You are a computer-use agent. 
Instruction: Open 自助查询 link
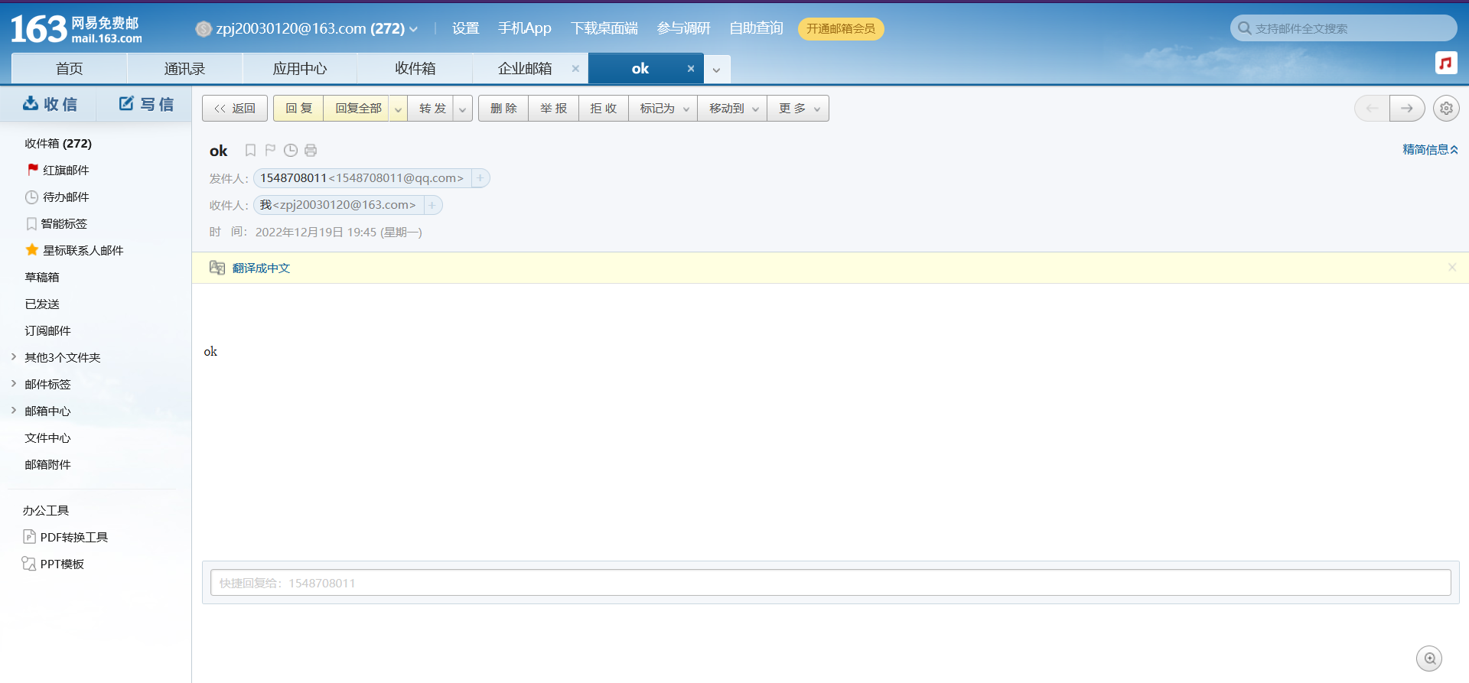(757, 28)
